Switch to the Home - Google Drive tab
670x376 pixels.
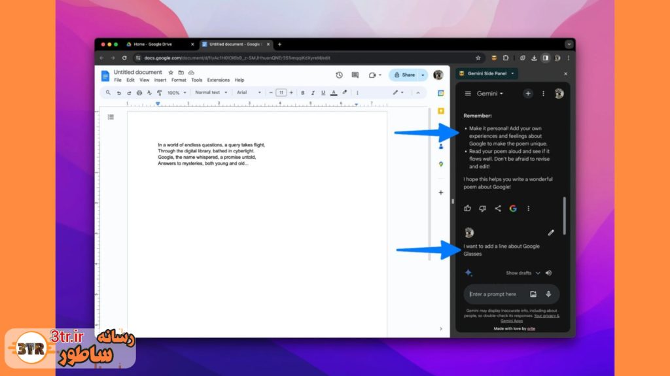[x=157, y=44]
